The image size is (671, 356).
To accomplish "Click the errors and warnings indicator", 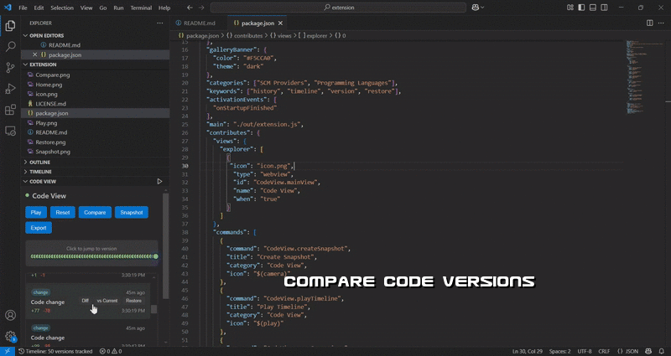I will 111,351.
